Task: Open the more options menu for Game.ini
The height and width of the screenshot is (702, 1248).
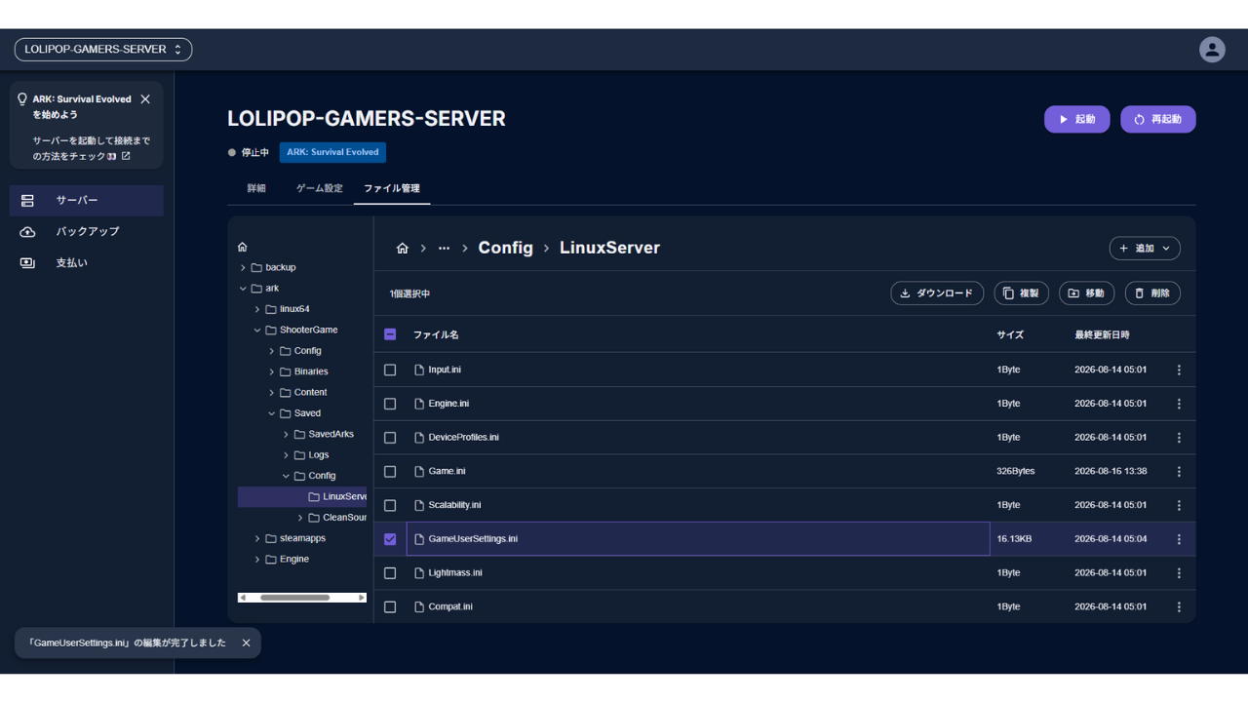Action: [x=1179, y=472]
